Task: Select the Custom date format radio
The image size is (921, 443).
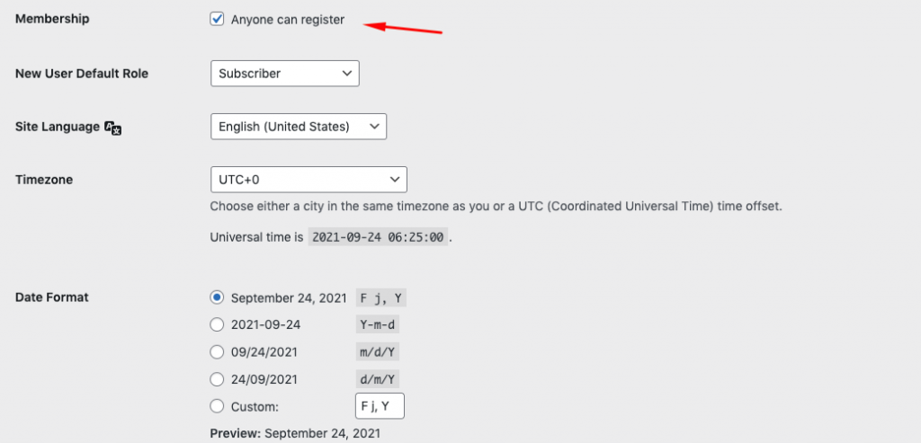Action: (217, 406)
